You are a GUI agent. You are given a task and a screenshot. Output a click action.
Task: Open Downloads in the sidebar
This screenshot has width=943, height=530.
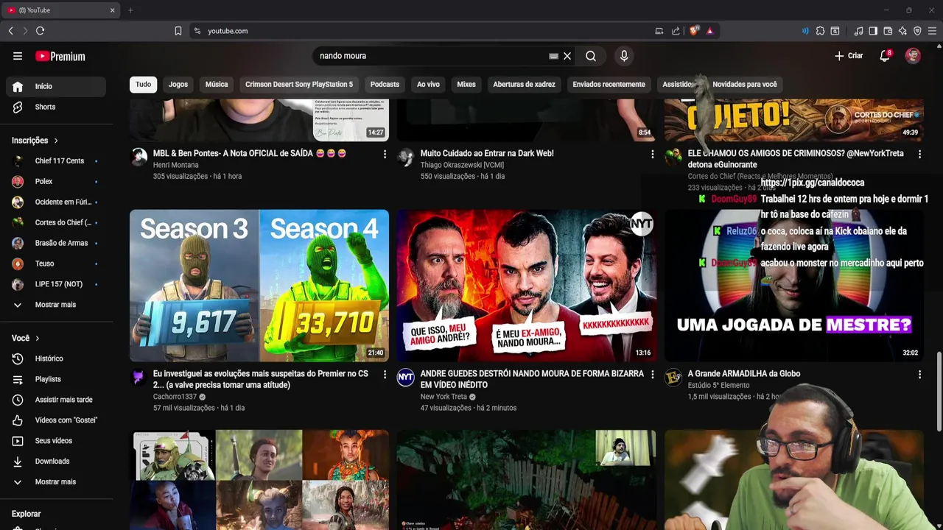(x=56, y=462)
